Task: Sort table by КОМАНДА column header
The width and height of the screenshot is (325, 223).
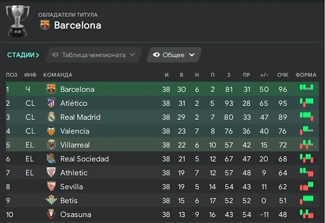Action: pos(57,75)
